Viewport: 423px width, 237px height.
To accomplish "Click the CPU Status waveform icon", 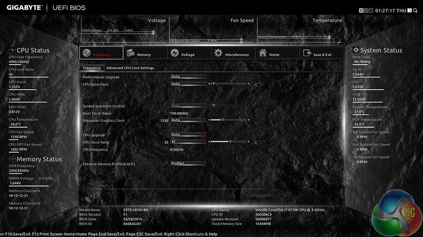I will (12, 50).
